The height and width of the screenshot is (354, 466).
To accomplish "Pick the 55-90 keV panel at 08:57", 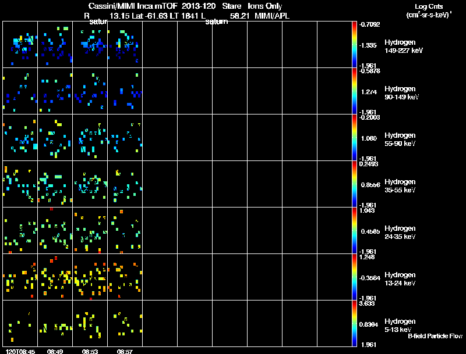I will pyautogui.click(x=125, y=138).
